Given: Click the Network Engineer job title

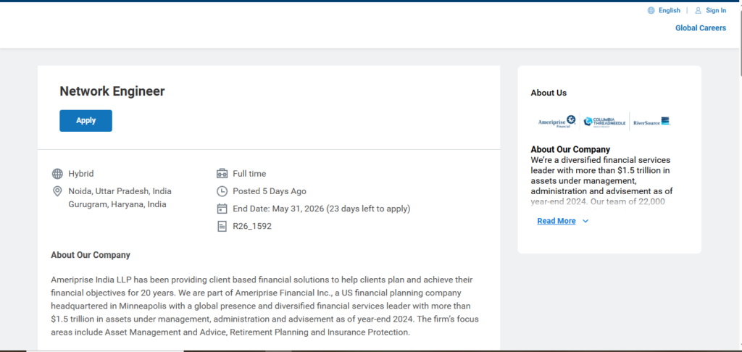Looking at the screenshot, I should (x=112, y=91).
